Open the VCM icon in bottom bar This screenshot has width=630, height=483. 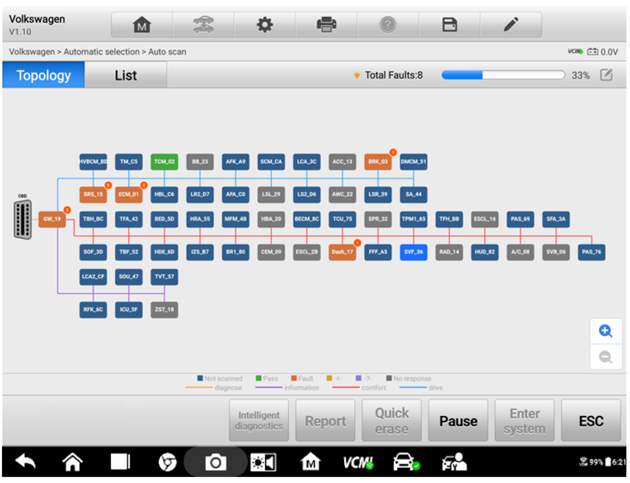[358, 463]
